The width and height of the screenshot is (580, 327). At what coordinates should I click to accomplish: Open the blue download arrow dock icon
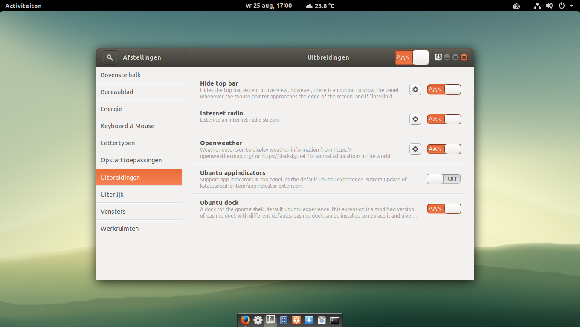(309, 320)
